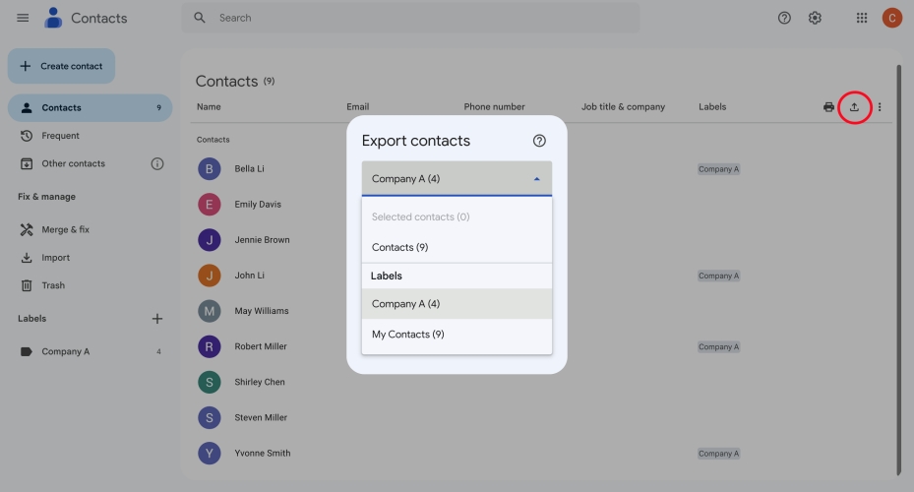Open Company A label in sidebar
The image size is (914, 492).
point(90,351)
